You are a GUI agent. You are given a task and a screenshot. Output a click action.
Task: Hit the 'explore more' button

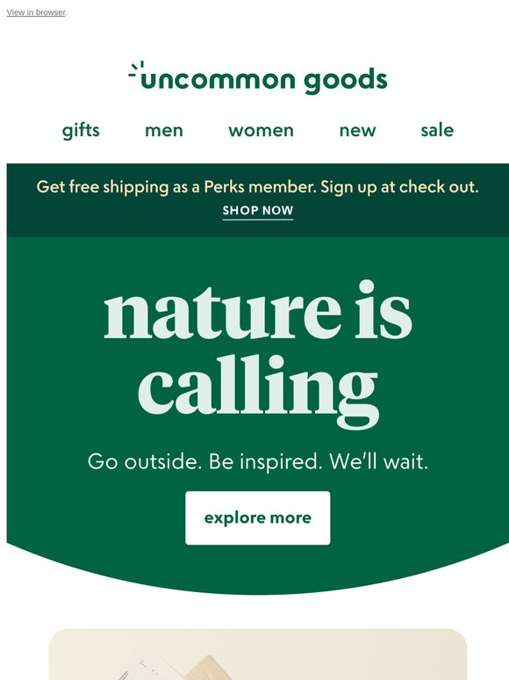258,517
